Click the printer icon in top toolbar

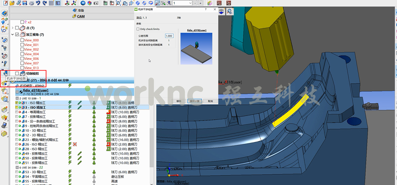point(31,3)
